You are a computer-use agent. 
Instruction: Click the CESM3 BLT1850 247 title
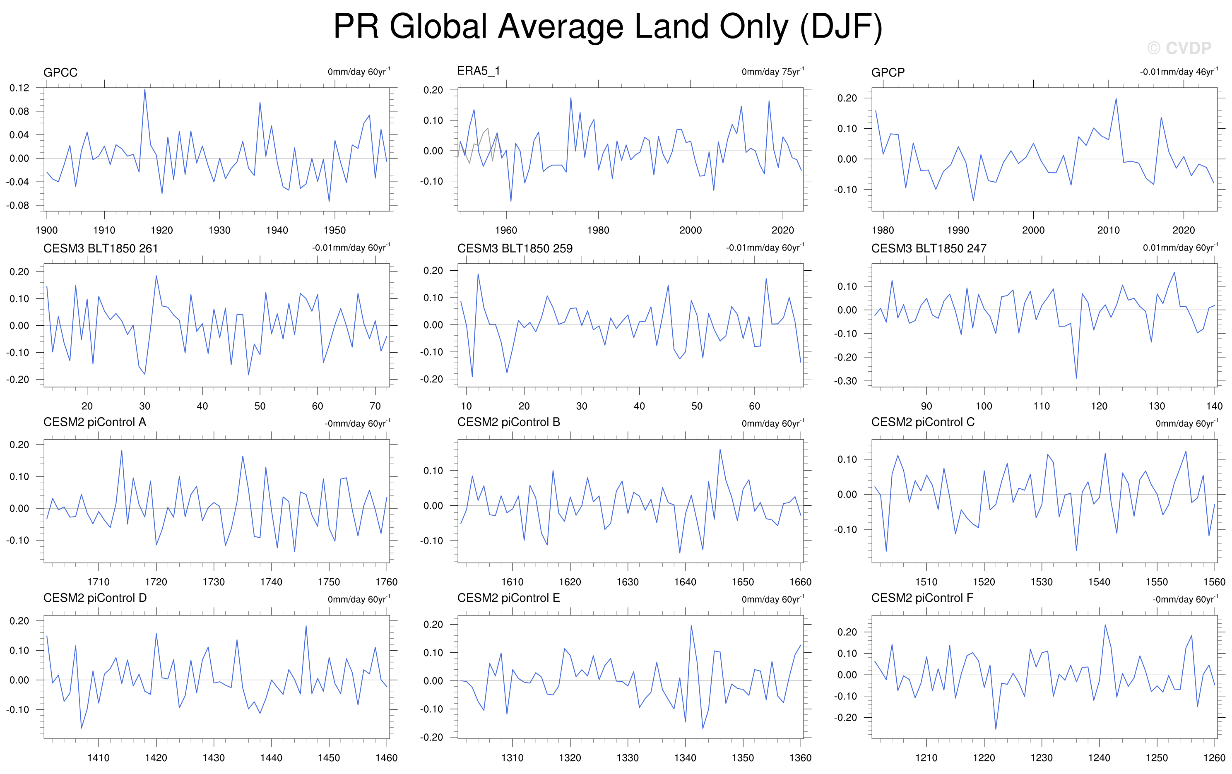click(x=928, y=249)
